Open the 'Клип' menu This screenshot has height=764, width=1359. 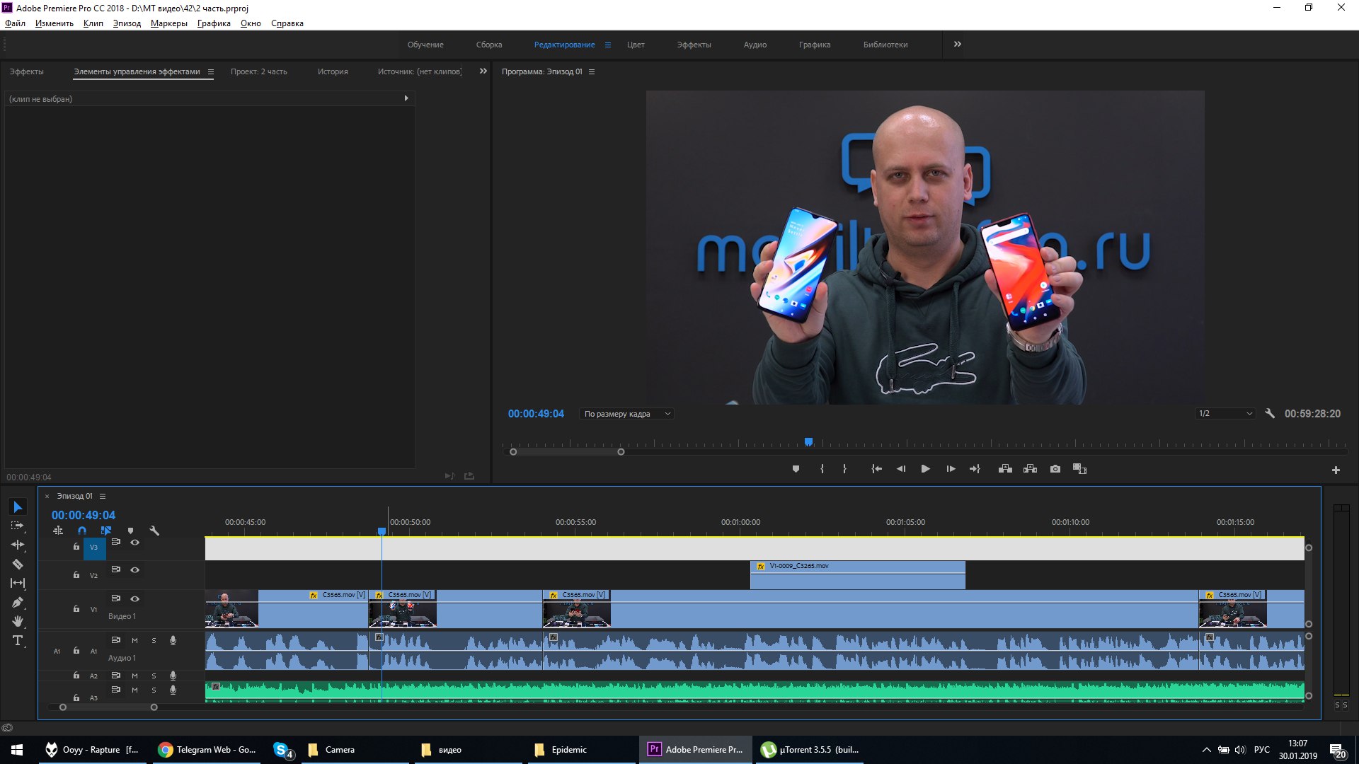click(93, 23)
